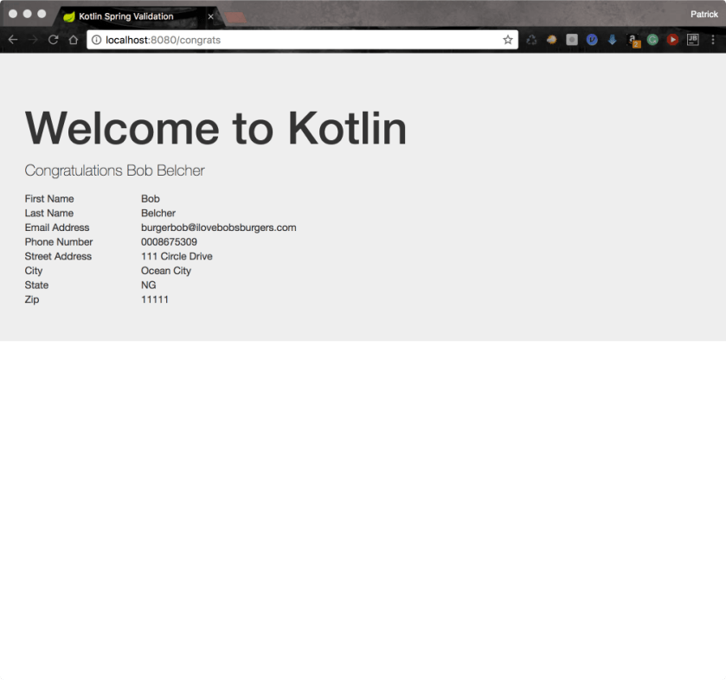Open the Chrome three-dot menu
Screen dimensions: 726x680
[x=712, y=40]
